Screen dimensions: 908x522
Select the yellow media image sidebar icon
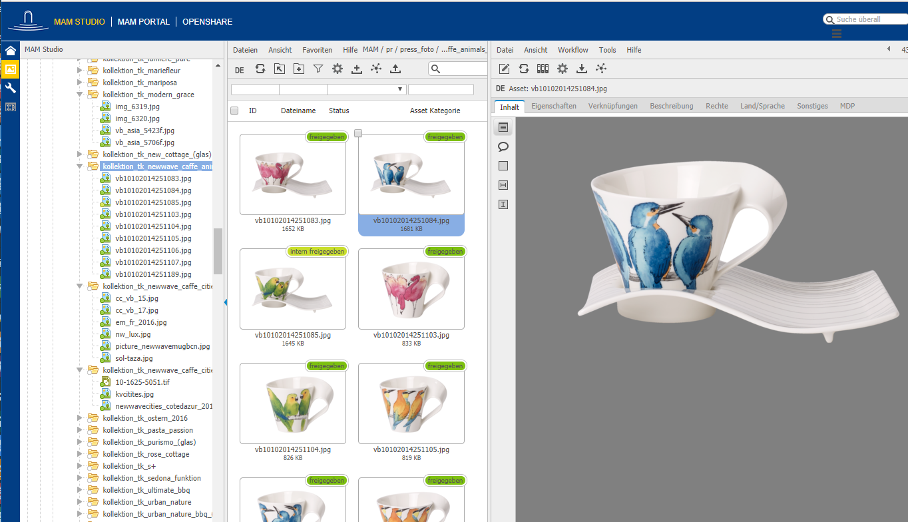click(x=10, y=69)
